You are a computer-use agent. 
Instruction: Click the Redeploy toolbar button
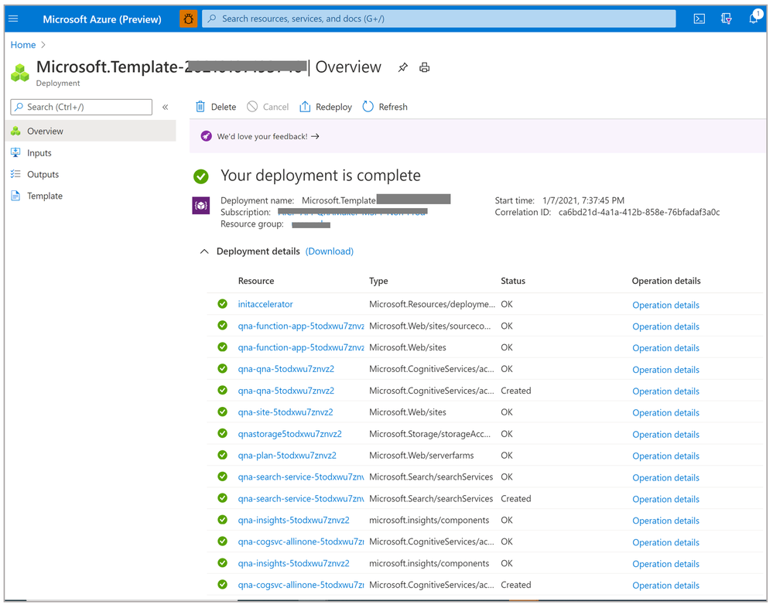pos(326,107)
